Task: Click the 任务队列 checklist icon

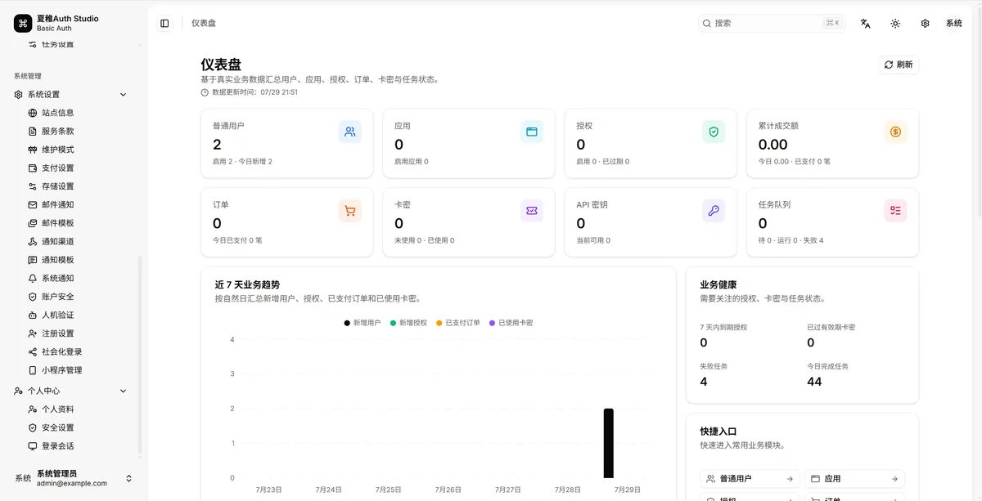Action: (x=895, y=211)
